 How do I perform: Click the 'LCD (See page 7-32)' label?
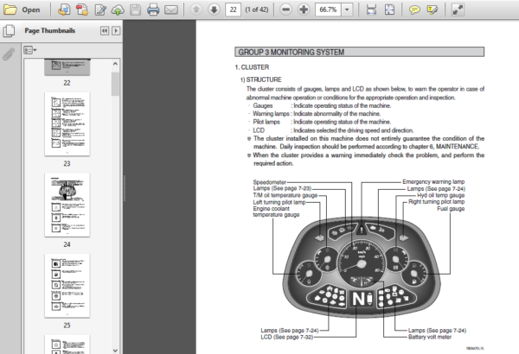tap(286, 337)
